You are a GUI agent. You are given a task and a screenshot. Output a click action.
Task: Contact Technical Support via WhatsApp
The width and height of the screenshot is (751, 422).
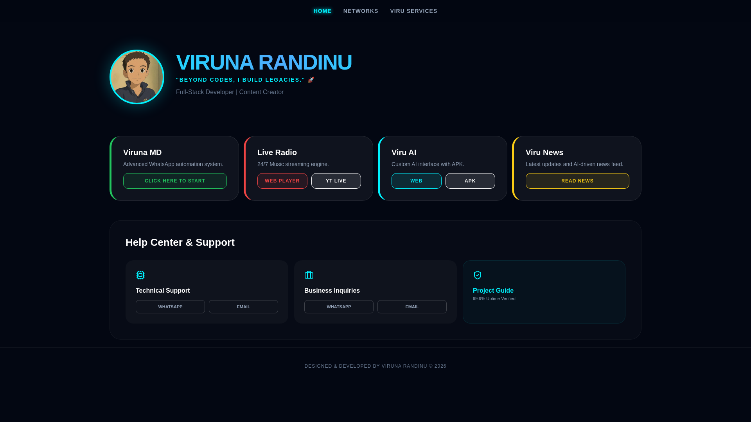pyautogui.click(x=170, y=307)
